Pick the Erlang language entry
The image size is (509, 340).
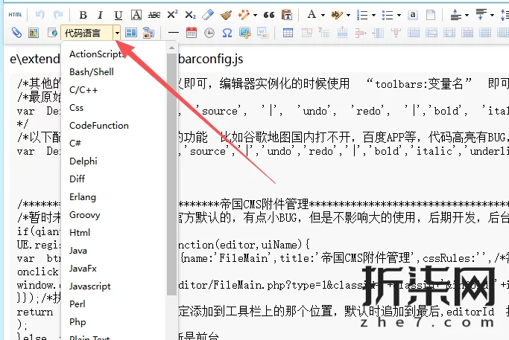pos(114,196)
